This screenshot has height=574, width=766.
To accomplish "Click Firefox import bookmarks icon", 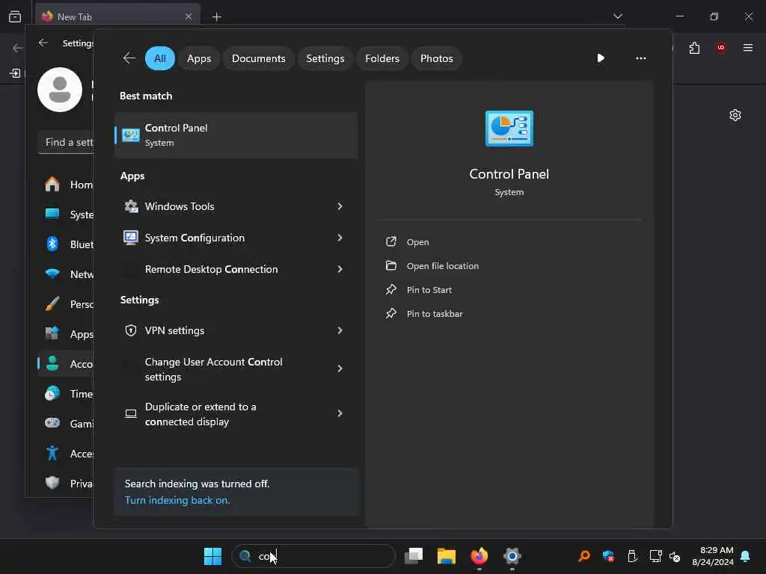I will [15, 73].
